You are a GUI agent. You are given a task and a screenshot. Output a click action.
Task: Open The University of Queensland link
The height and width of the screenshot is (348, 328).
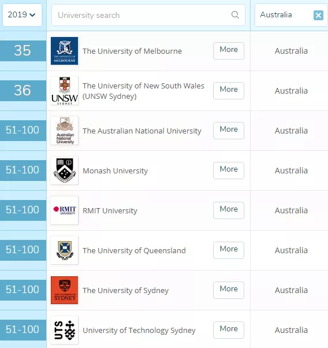(x=134, y=250)
